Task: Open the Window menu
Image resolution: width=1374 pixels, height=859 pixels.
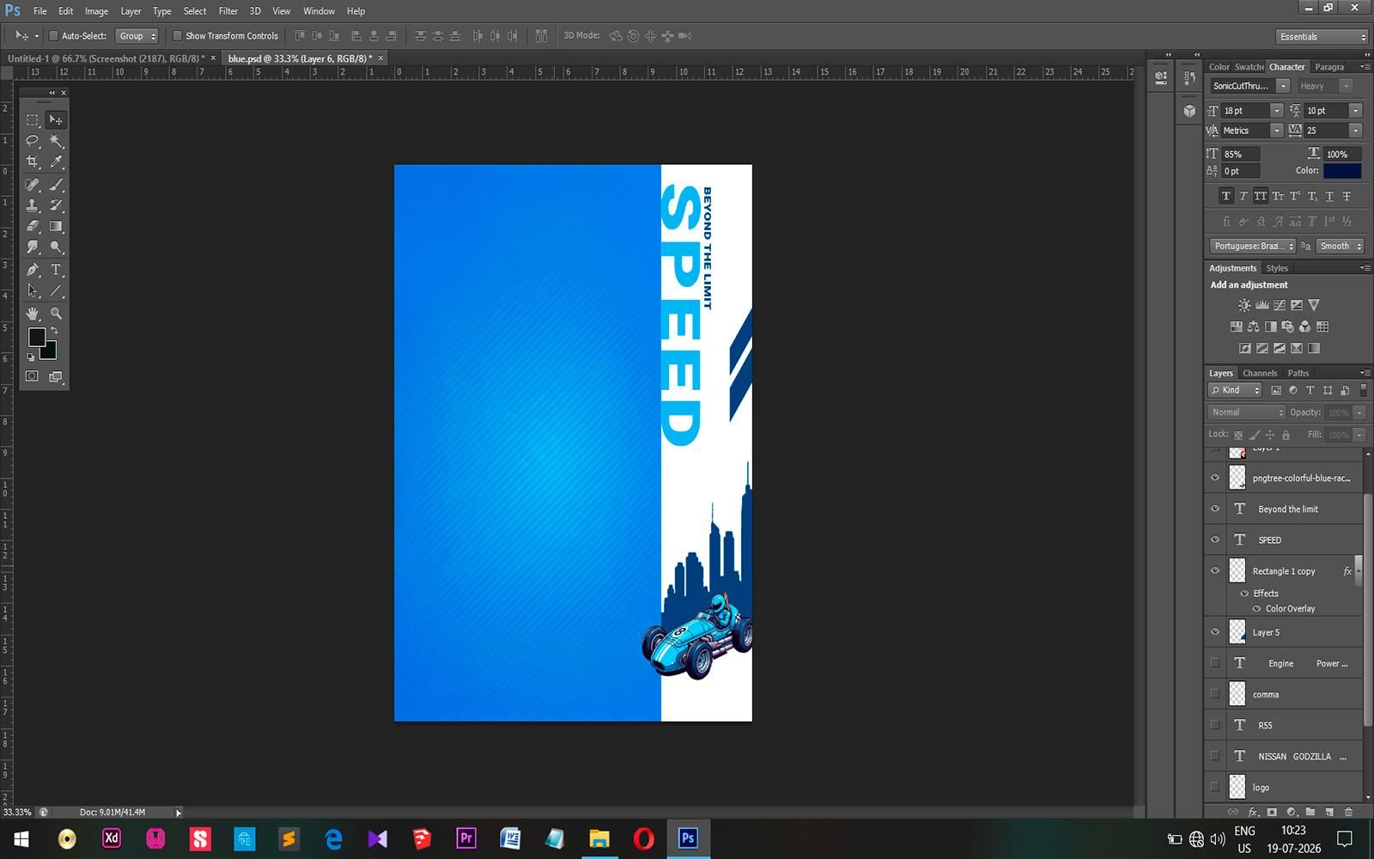Action: coord(319,11)
